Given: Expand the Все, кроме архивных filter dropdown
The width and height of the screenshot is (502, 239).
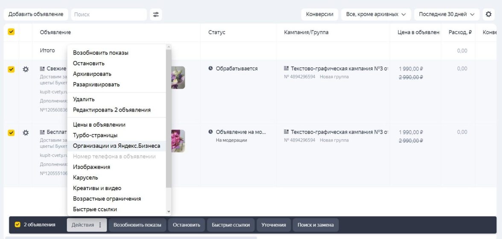Looking at the screenshot, I should tap(376, 14).
